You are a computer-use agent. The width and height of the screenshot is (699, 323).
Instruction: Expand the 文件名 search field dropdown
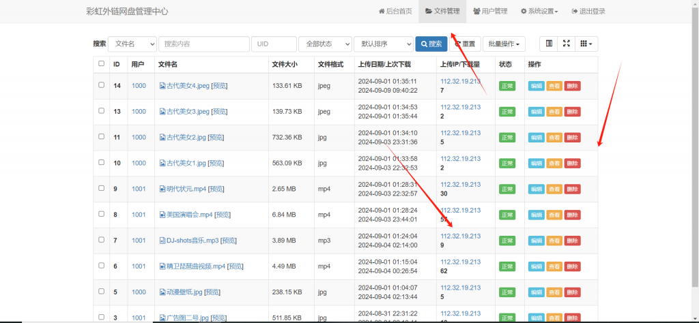(x=132, y=44)
